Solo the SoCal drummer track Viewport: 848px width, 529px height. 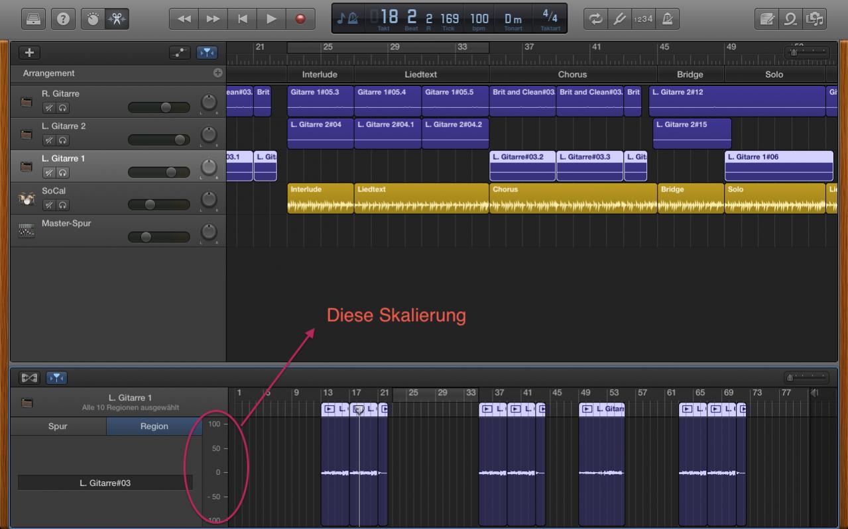(x=62, y=205)
